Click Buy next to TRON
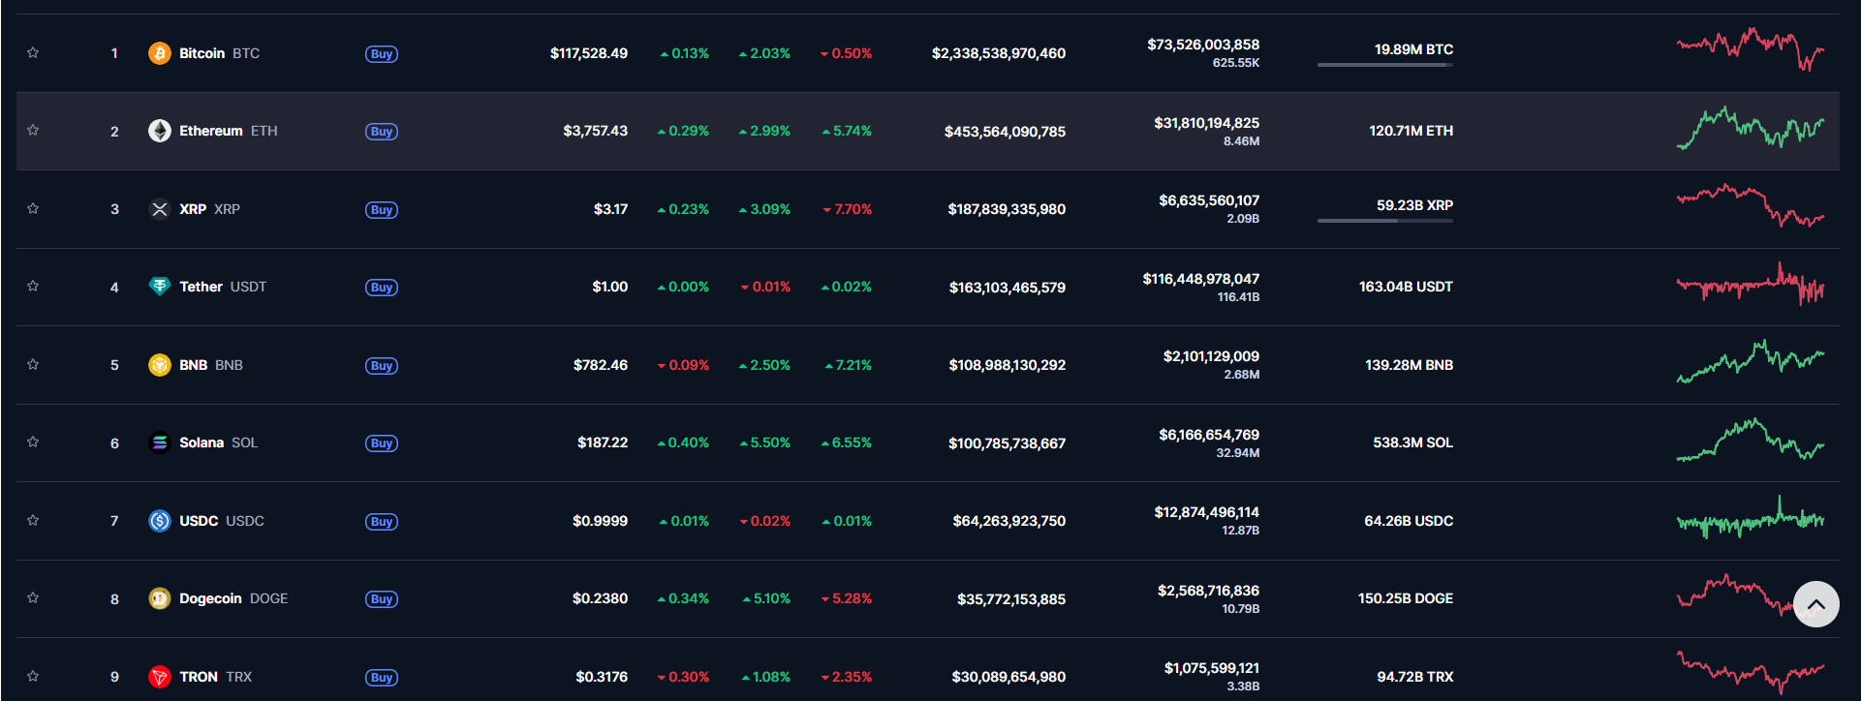The image size is (1861, 701). [x=382, y=678]
